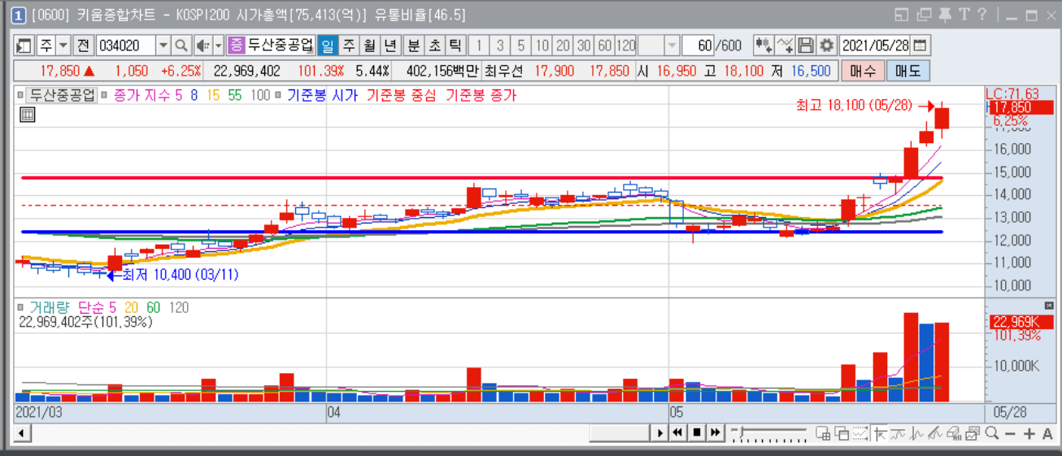
Task: Select the 10 interval tab
Action: pos(542,46)
